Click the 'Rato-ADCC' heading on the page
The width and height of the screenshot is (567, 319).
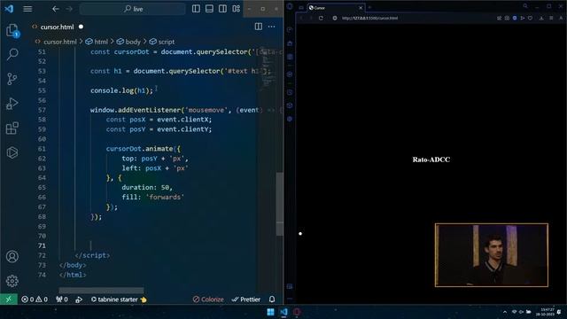pos(431,159)
